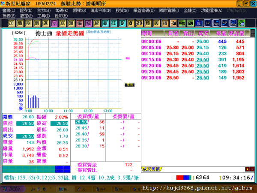Open the 設定(S) menu
The height and width of the screenshot is (193, 257).
[x=26, y=16]
